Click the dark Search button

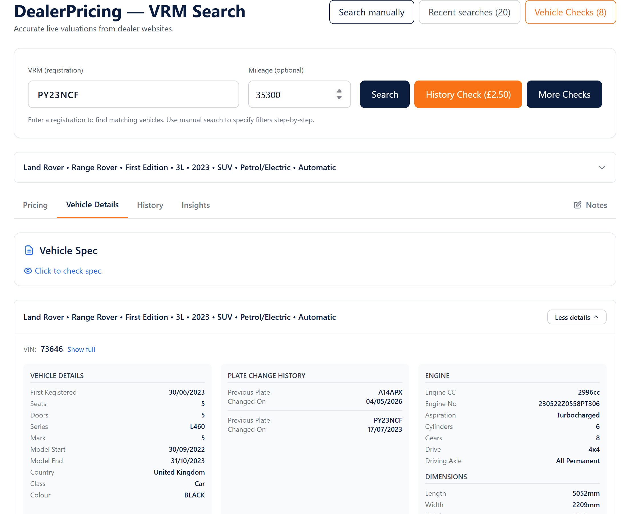point(385,94)
